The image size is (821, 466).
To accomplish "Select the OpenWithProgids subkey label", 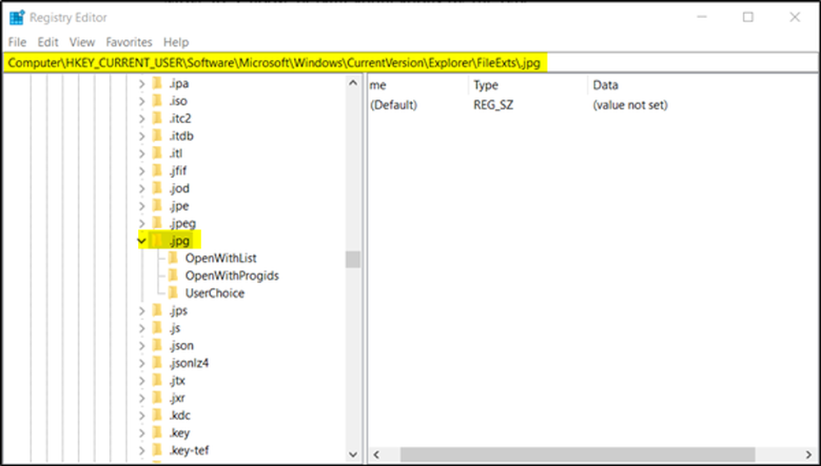I will [x=232, y=276].
